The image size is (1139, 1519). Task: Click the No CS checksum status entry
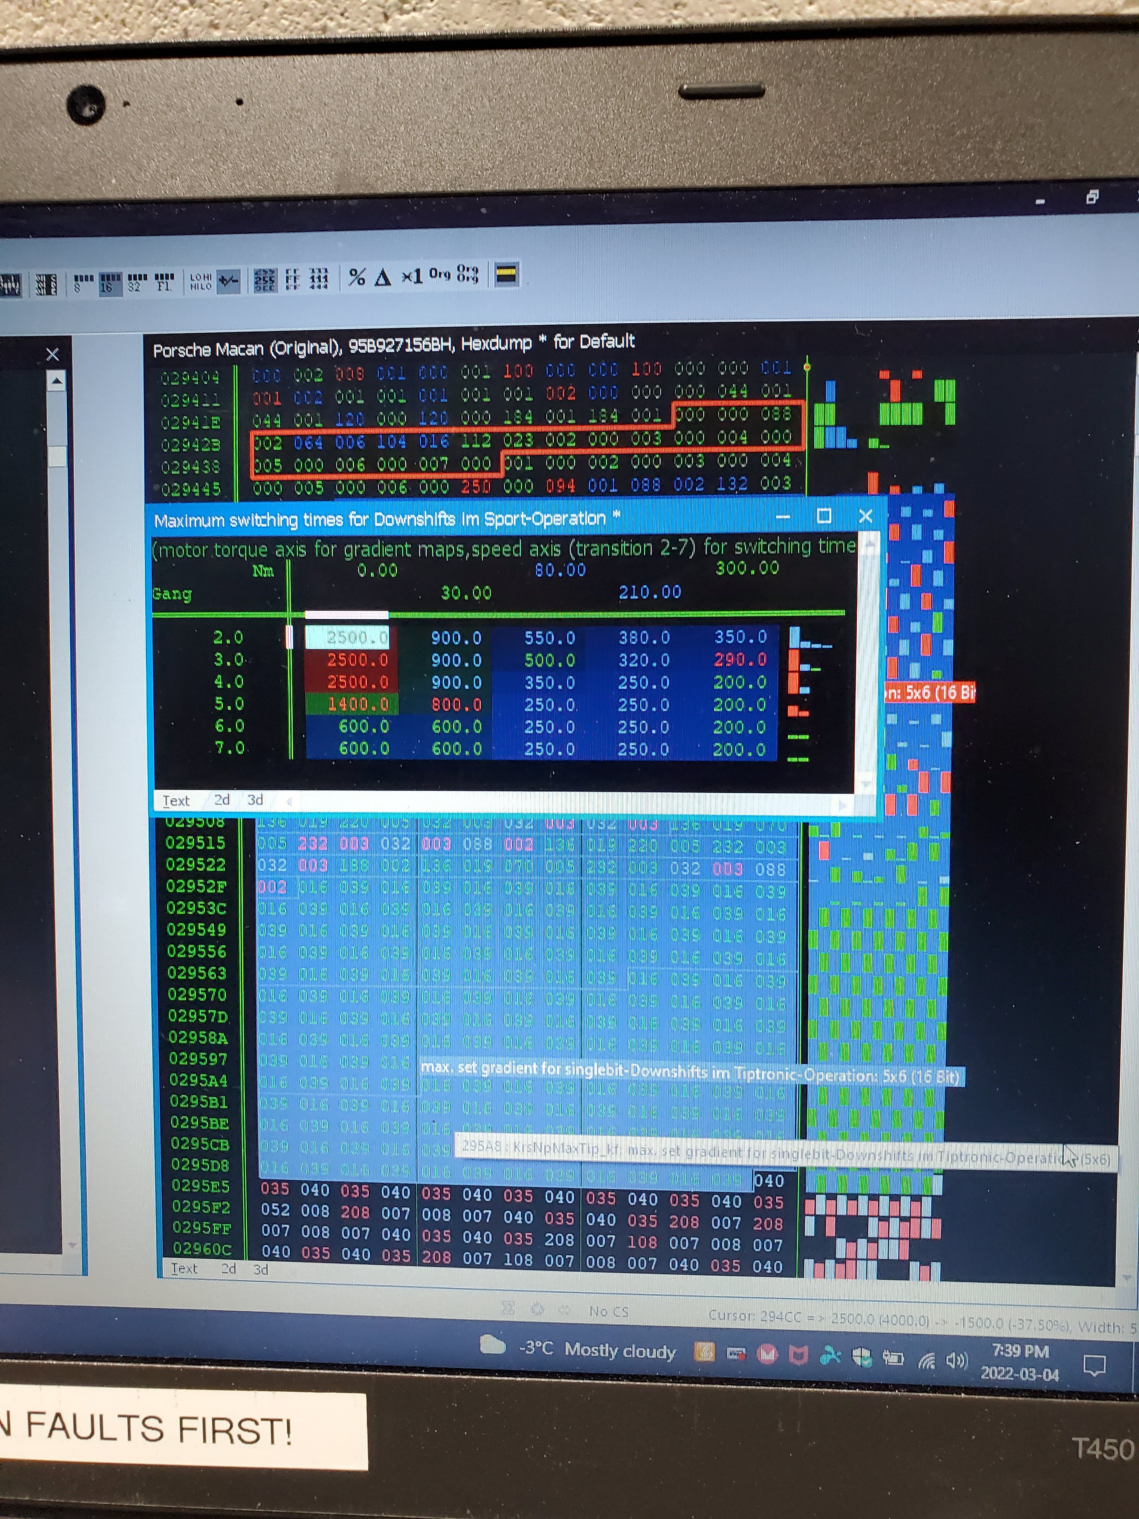[608, 1312]
